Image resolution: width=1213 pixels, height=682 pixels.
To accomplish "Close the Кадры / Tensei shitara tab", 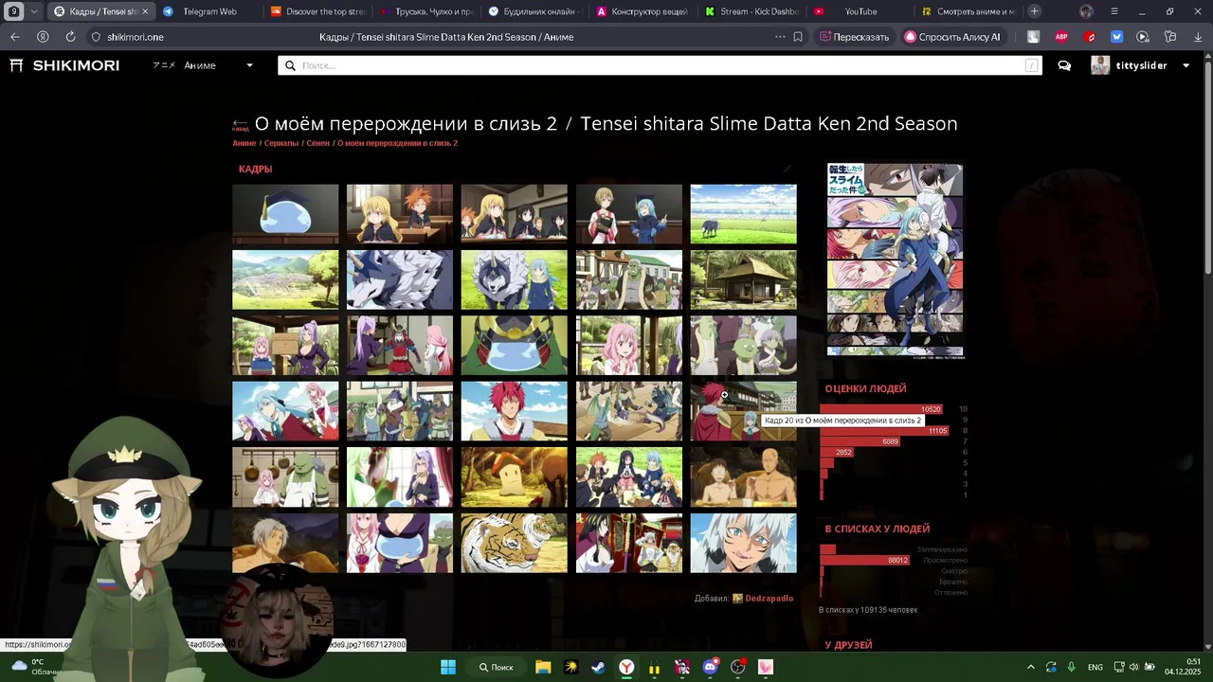I will point(145,11).
